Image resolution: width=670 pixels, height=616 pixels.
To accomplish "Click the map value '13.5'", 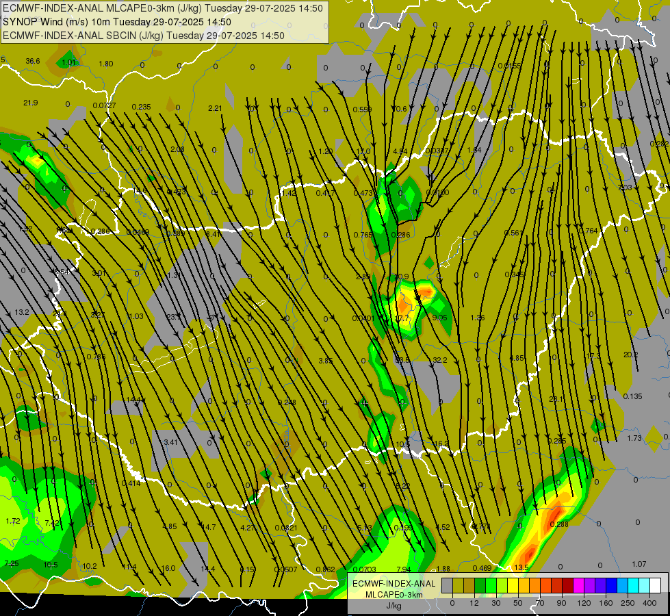I will (x=521, y=567).
